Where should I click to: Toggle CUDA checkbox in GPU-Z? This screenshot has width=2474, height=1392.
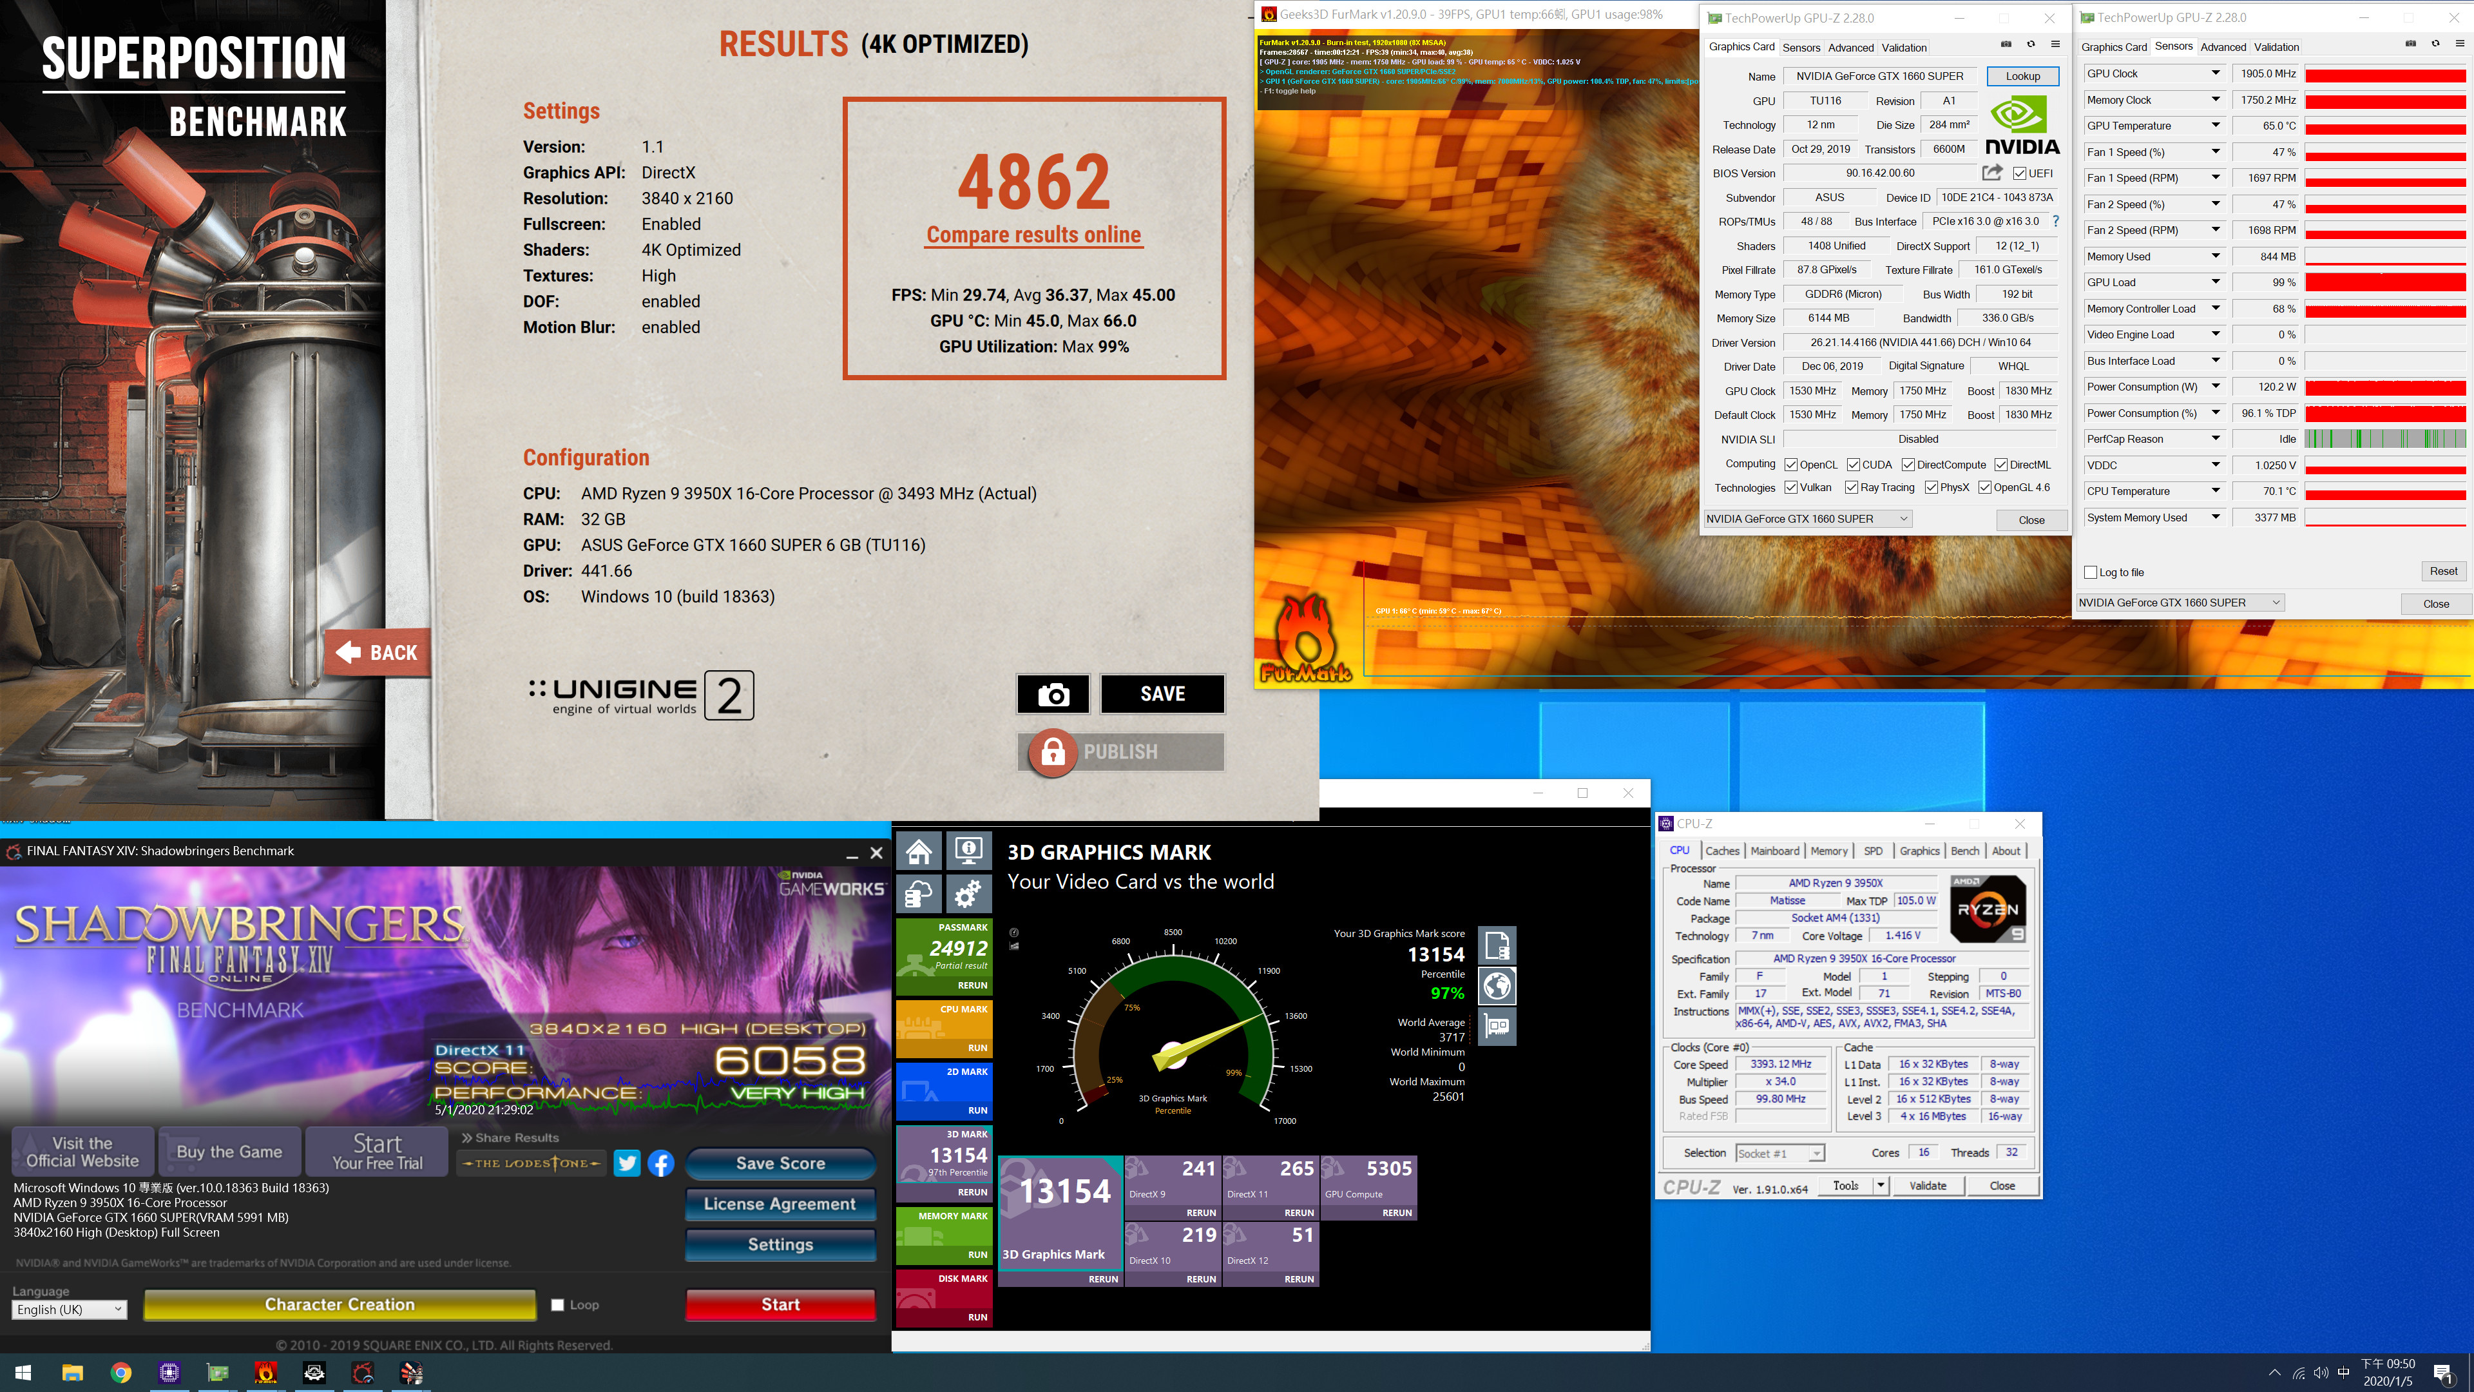pos(1854,465)
